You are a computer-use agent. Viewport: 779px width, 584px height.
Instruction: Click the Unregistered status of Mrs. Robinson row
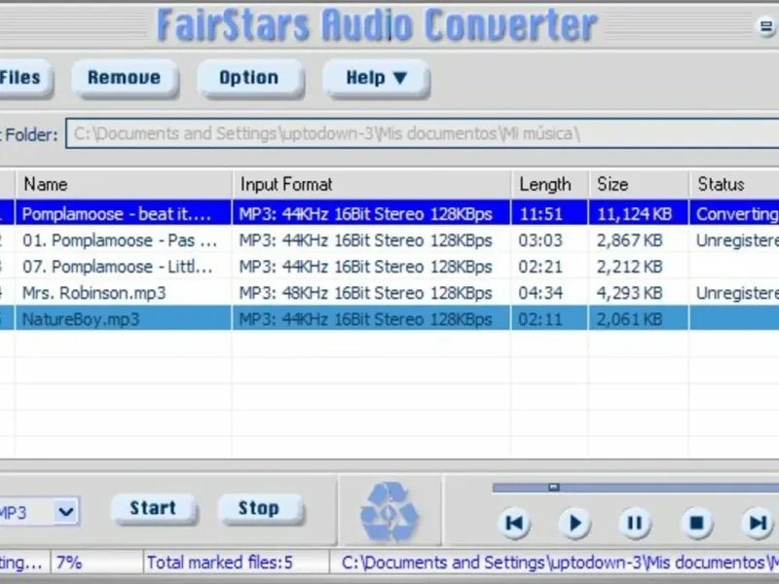[734, 293]
